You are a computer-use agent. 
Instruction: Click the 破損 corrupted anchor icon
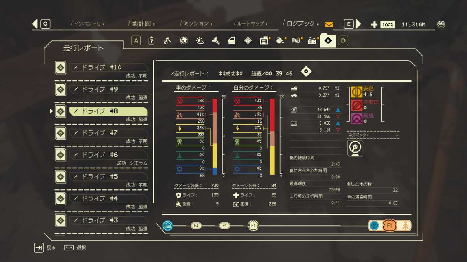[356, 118]
